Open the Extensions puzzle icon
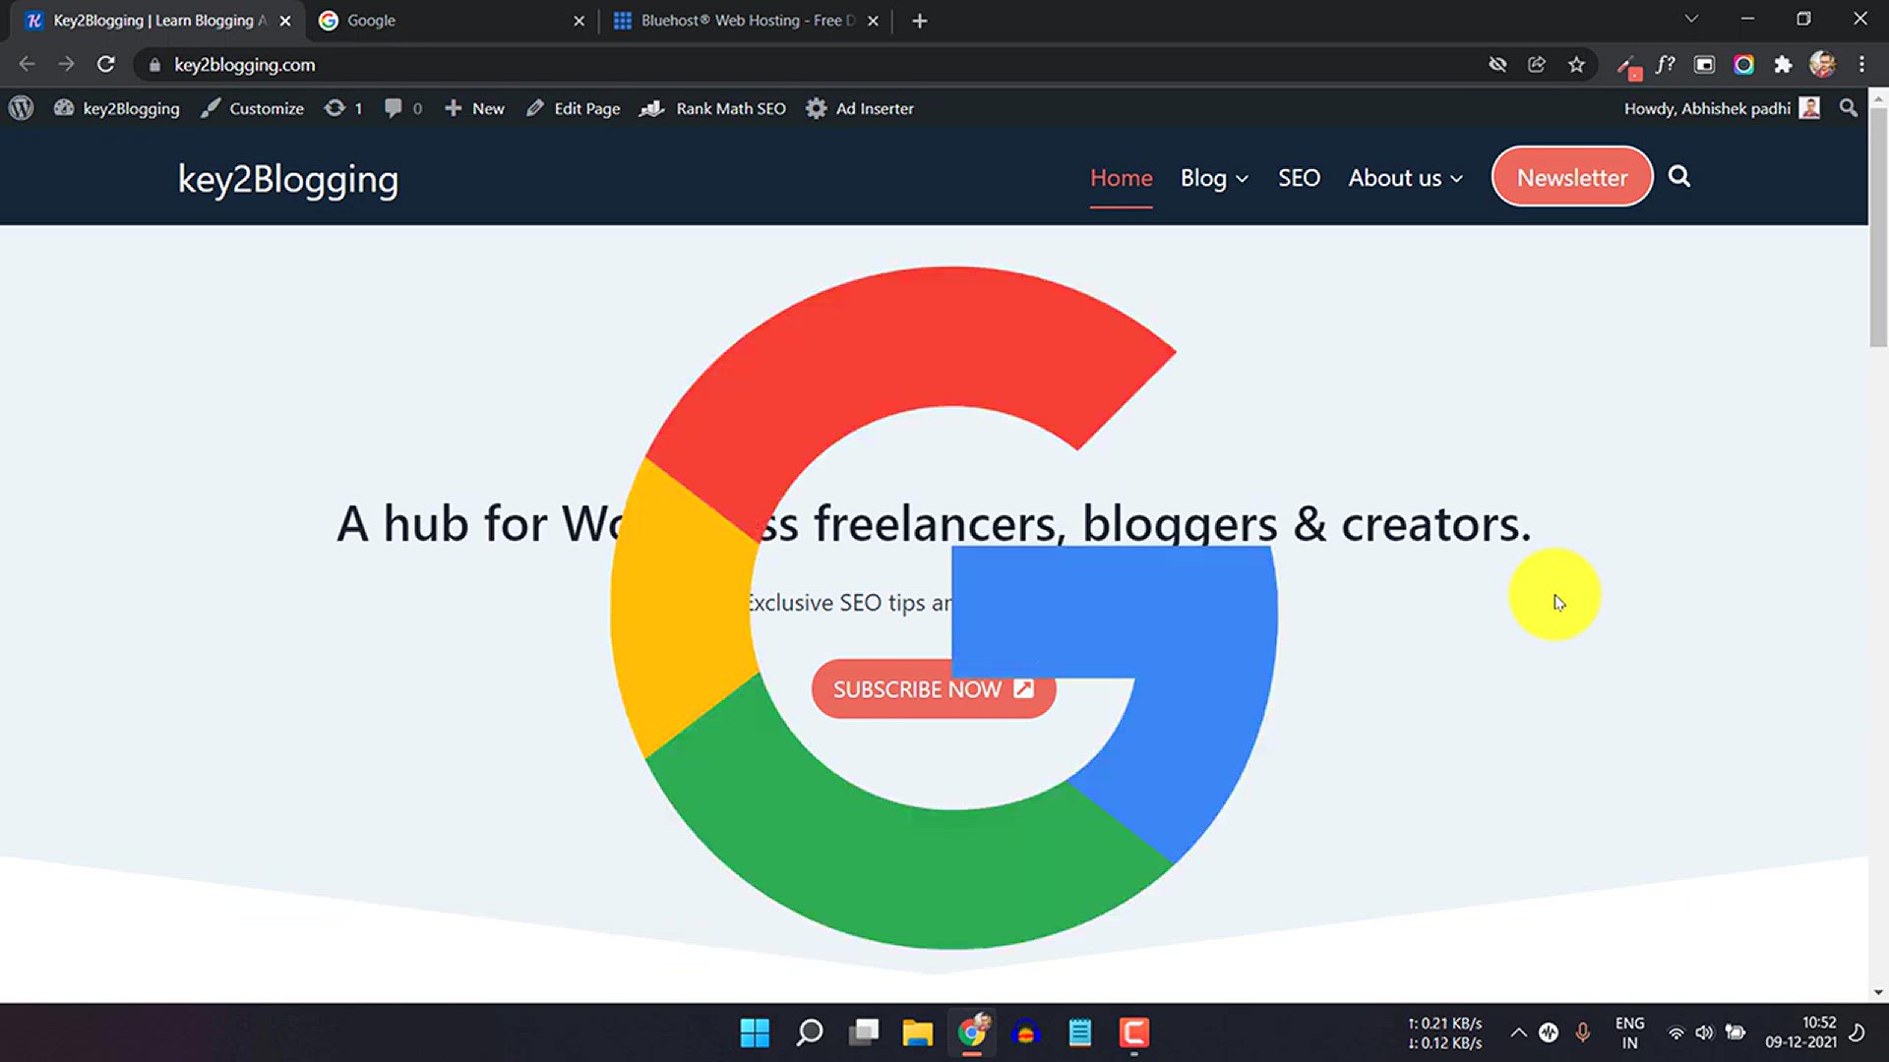Image resolution: width=1889 pixels, height=1062 pixels. pyautogui.click(x=1783, y=65)
